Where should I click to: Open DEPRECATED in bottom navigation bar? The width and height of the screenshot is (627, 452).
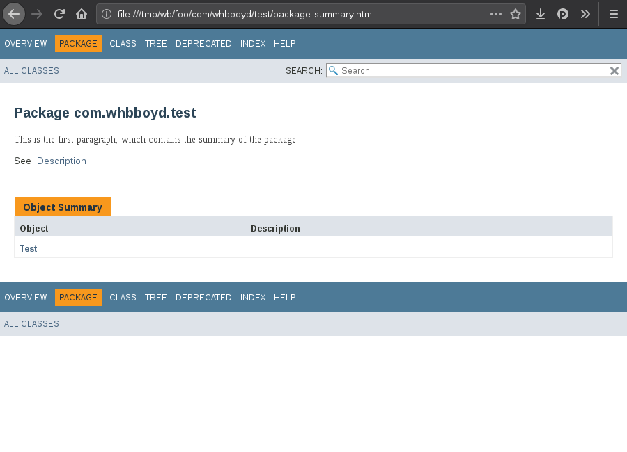coord(203,298)
